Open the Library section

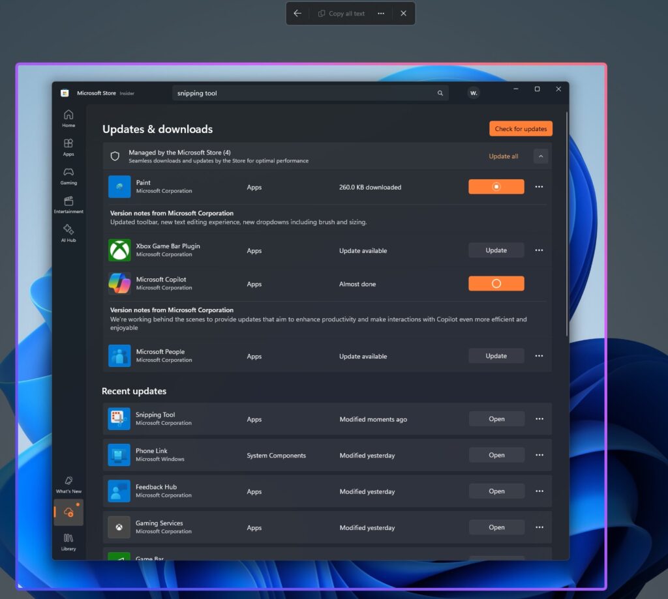coord(68,542)
